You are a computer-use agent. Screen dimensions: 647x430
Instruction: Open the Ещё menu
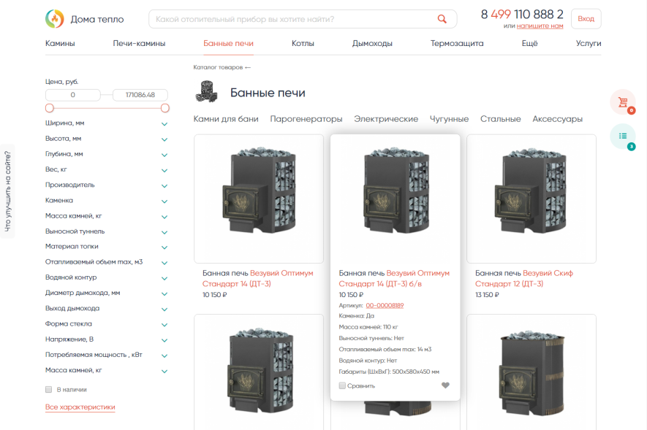click(529, 43)
